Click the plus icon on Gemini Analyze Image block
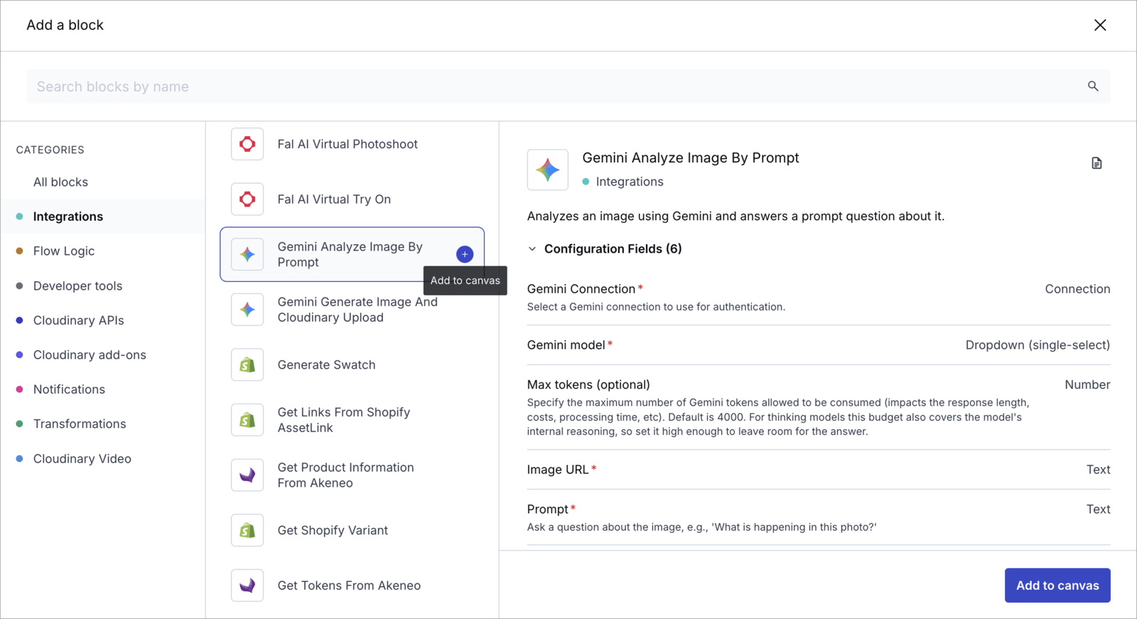 click(x=465, y=254)
